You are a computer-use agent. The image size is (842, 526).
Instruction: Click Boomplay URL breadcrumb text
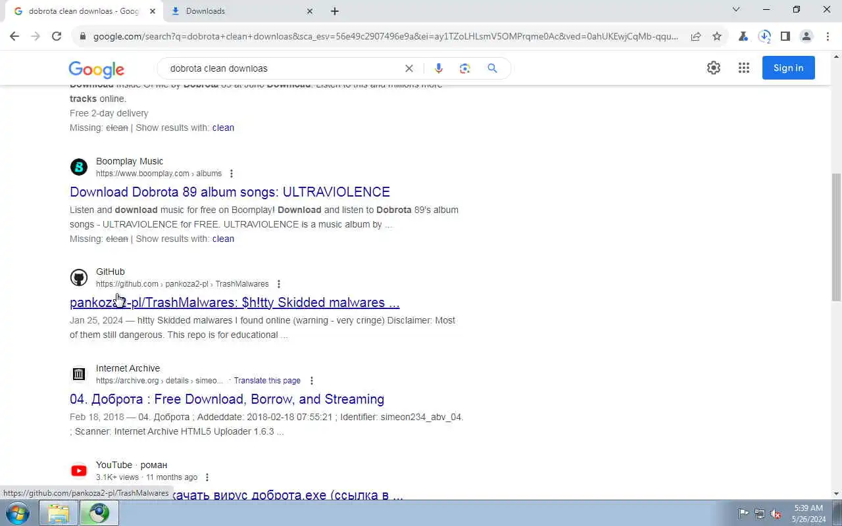tap(159, 174)
